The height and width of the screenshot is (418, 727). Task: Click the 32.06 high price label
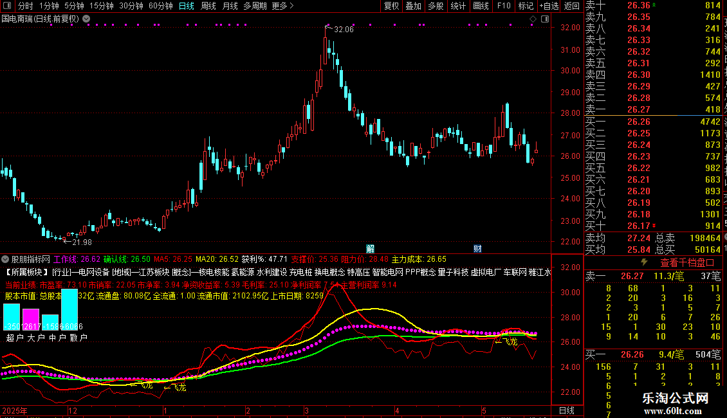pos(344,29)
